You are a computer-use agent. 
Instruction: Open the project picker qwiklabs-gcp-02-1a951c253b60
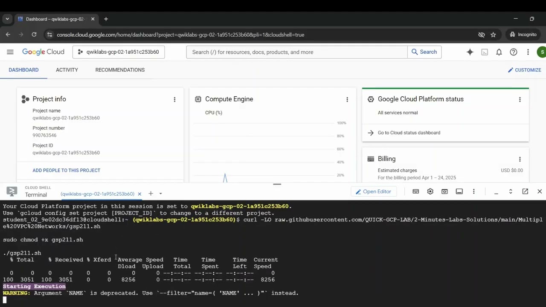[119, 52]
